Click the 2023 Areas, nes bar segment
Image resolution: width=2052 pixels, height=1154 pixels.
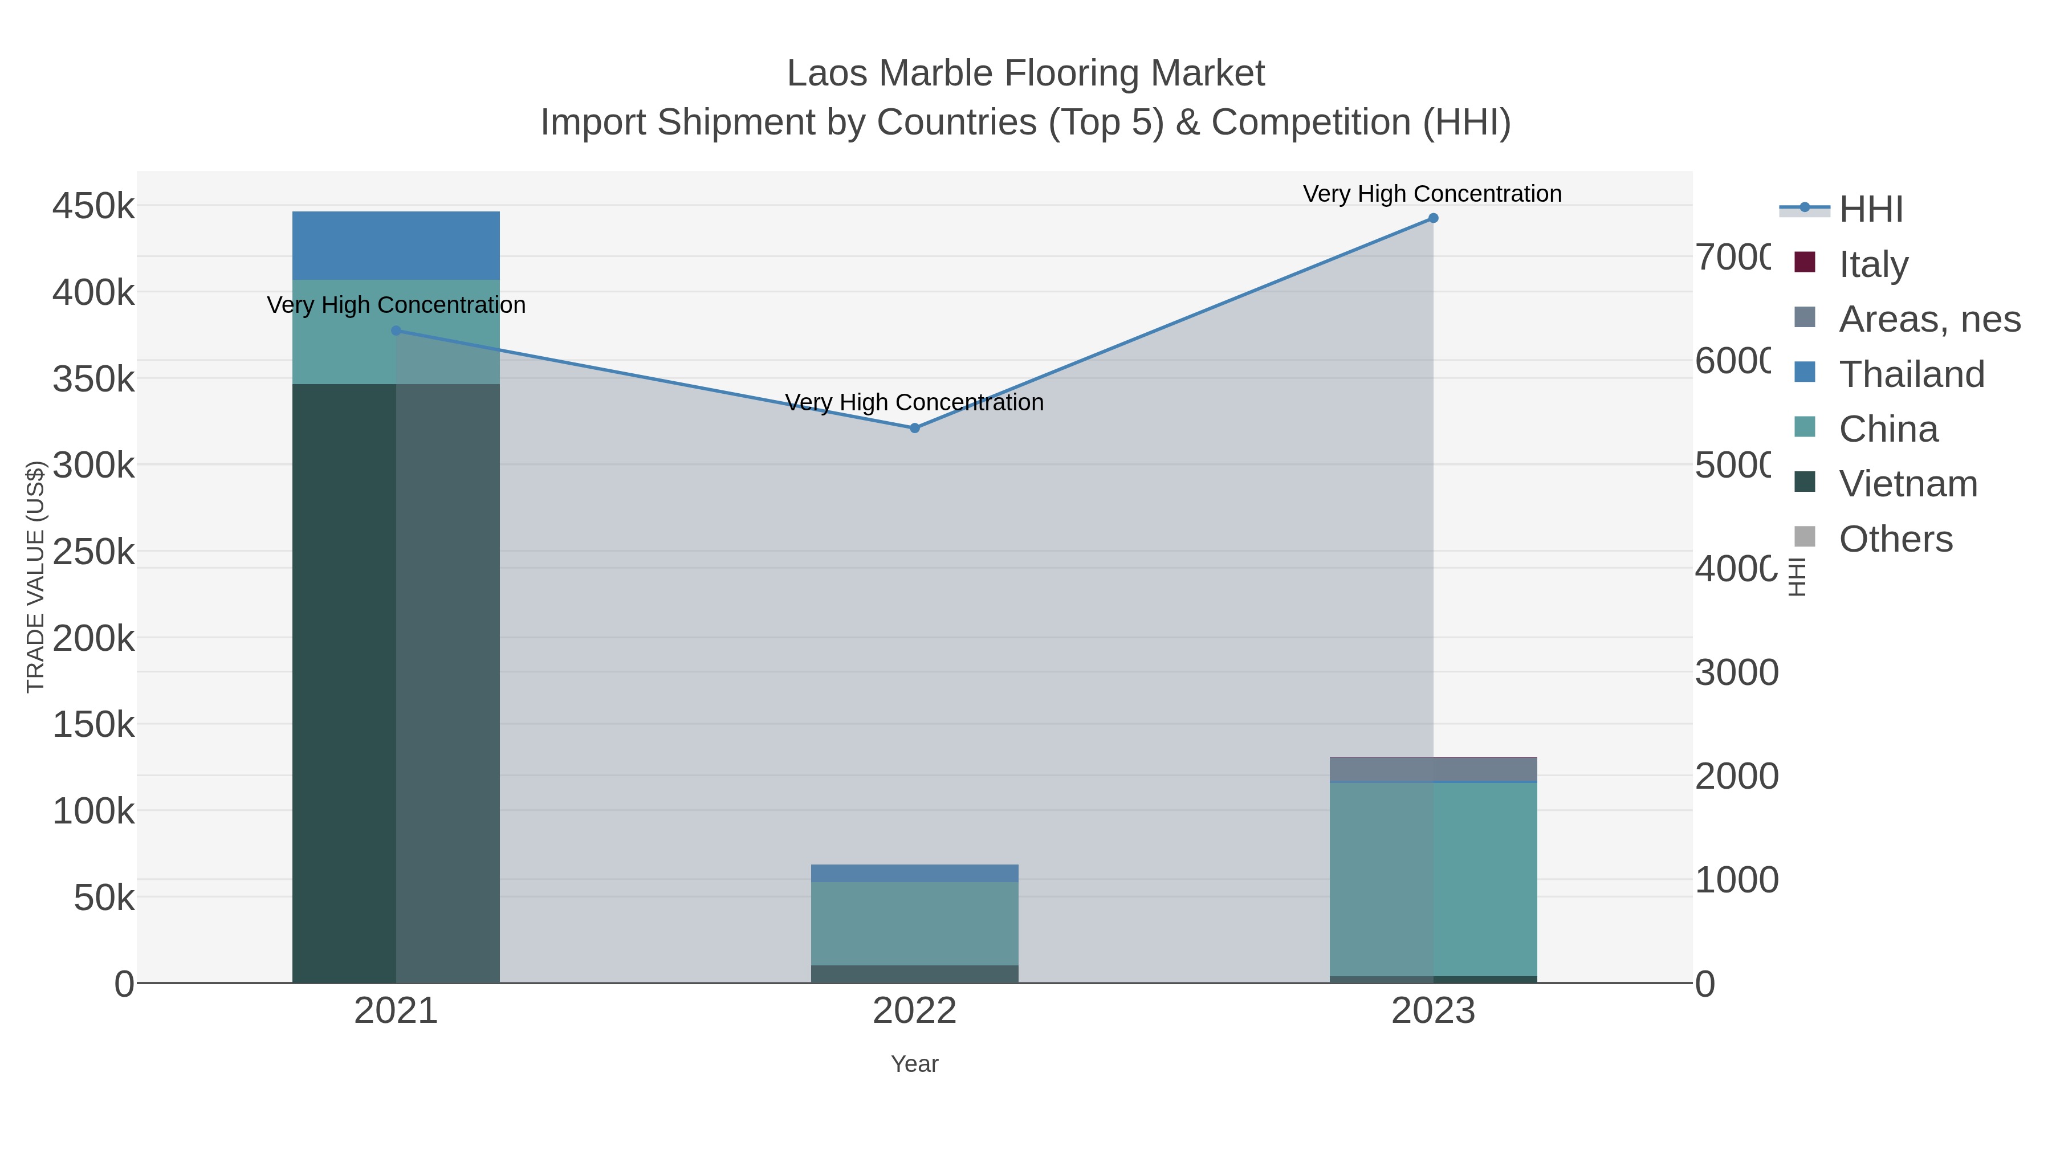1433,769
